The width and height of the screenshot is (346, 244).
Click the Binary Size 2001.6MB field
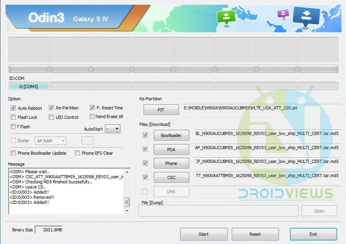point(49,230)
